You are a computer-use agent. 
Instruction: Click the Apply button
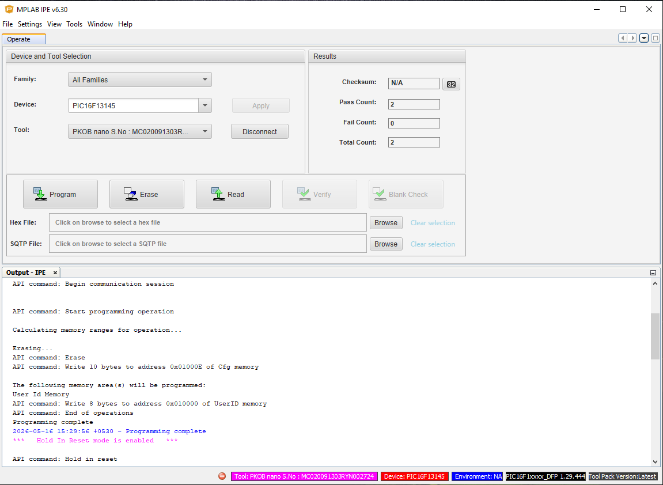pos(261,106)
